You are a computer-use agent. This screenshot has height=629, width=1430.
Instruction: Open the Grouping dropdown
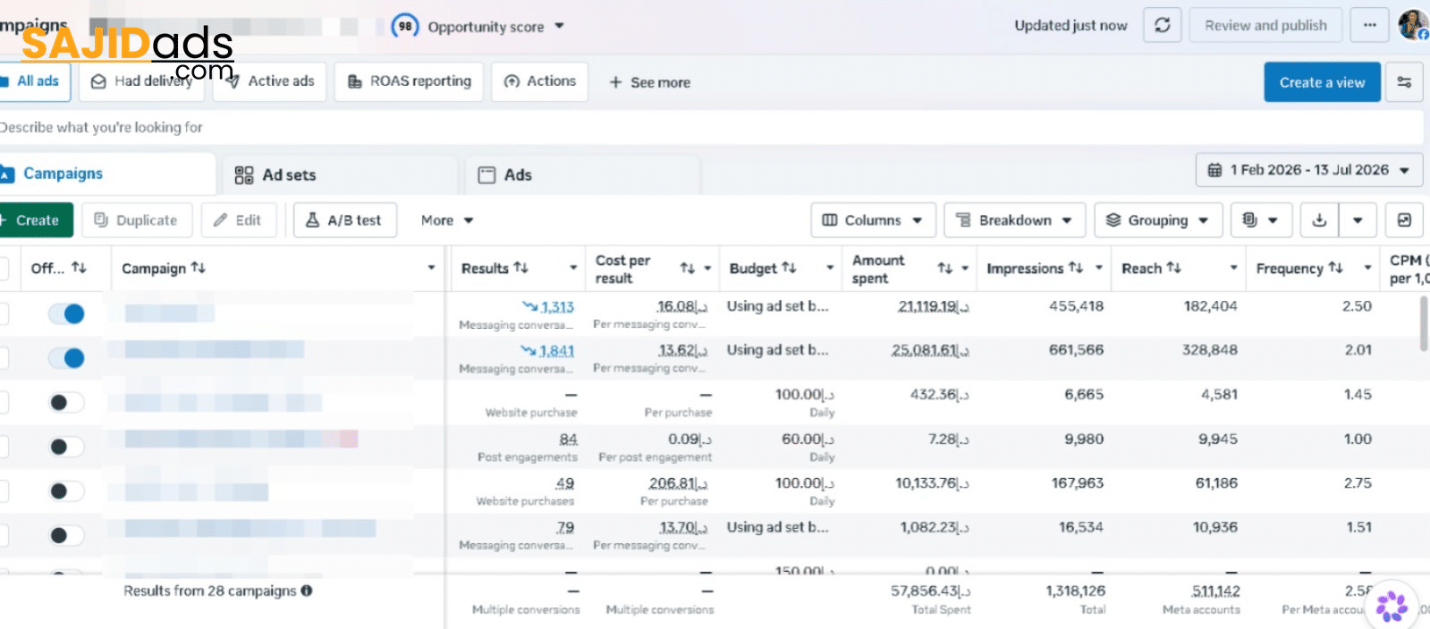coord(1158,220)
